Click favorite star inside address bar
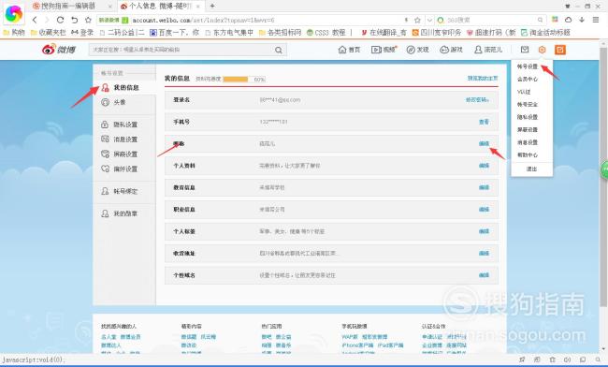Image resolution: width=608 pixels, height=367 pixels. point(417,20)
